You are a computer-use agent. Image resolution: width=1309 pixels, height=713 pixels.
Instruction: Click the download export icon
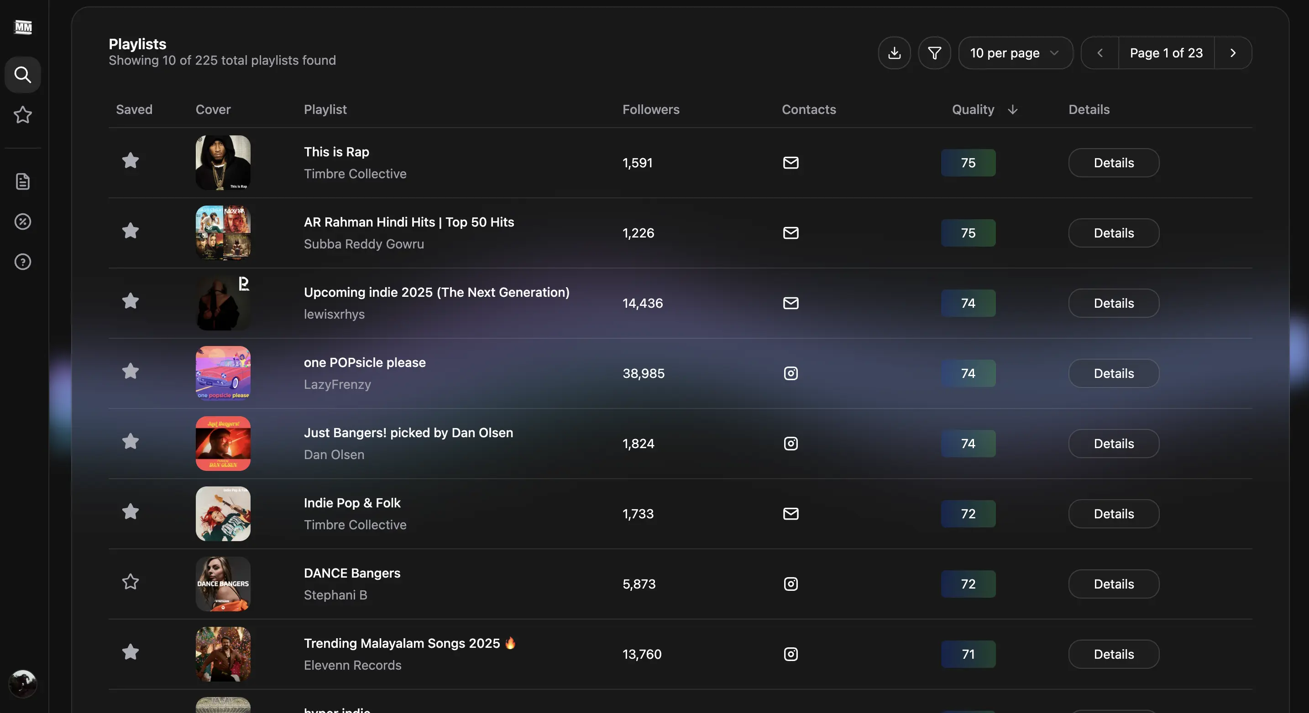point(895,53)
